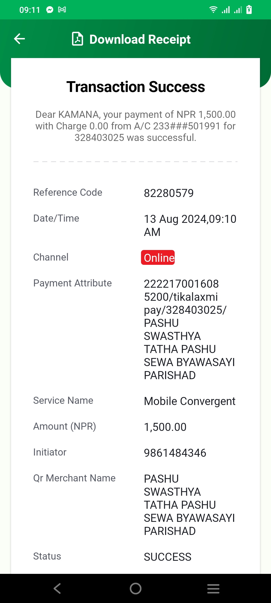Tap the Wi-Fi status icon
The width and height of the screenshot is (271, 603).
tap(213, 10)
